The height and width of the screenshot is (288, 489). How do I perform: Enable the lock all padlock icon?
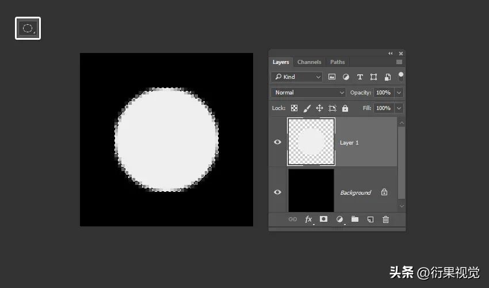pyautogui.click(x=345, y=108)
